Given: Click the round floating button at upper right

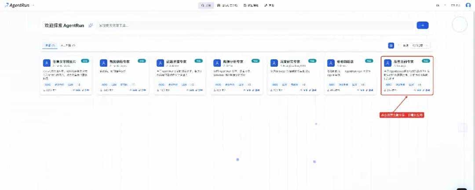Looking at the screenshot, I should (x=460, y=25).
